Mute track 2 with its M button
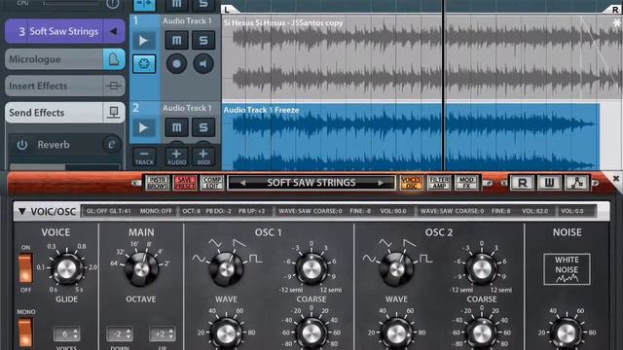 [176, 127]
